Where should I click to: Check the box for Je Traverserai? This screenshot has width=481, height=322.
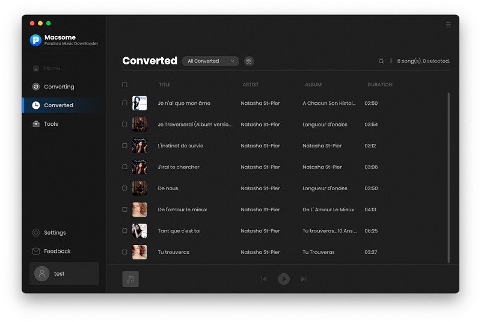pyautogui.click(x=124, y=125)
